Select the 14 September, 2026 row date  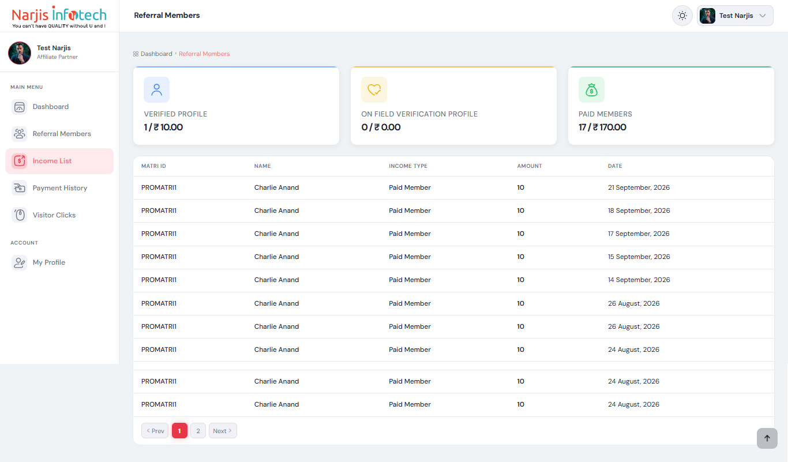(x=639, y=280)
